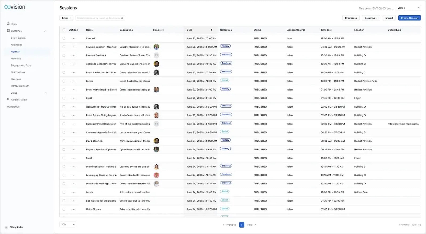Select checkbox for Day 2 Opening

pyautogui.click(x=64, y=141)
